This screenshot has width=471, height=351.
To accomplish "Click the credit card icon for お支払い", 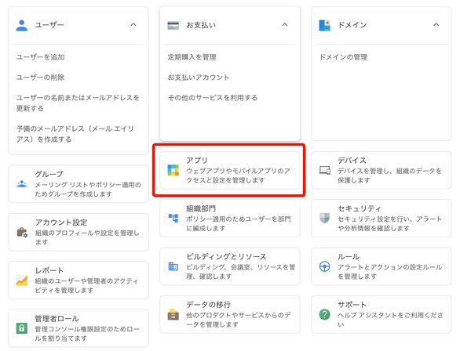I will (173, 25).
